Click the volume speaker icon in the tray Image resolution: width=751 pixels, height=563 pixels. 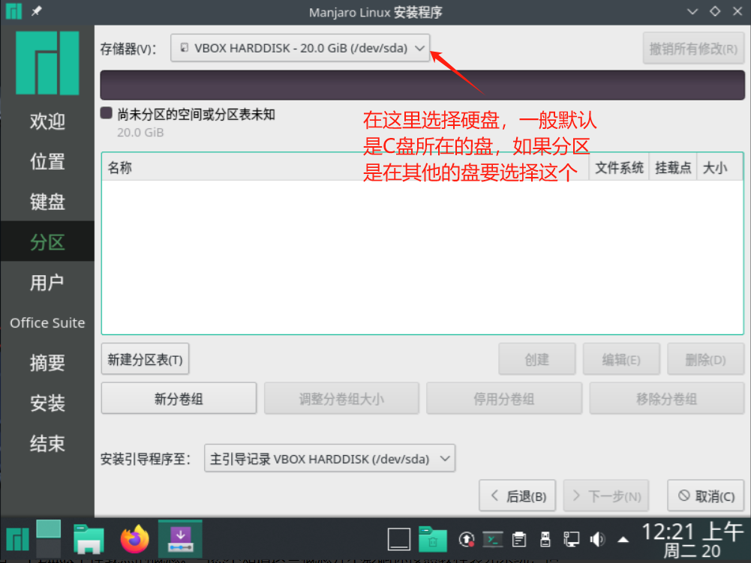(x=597, y=539)
